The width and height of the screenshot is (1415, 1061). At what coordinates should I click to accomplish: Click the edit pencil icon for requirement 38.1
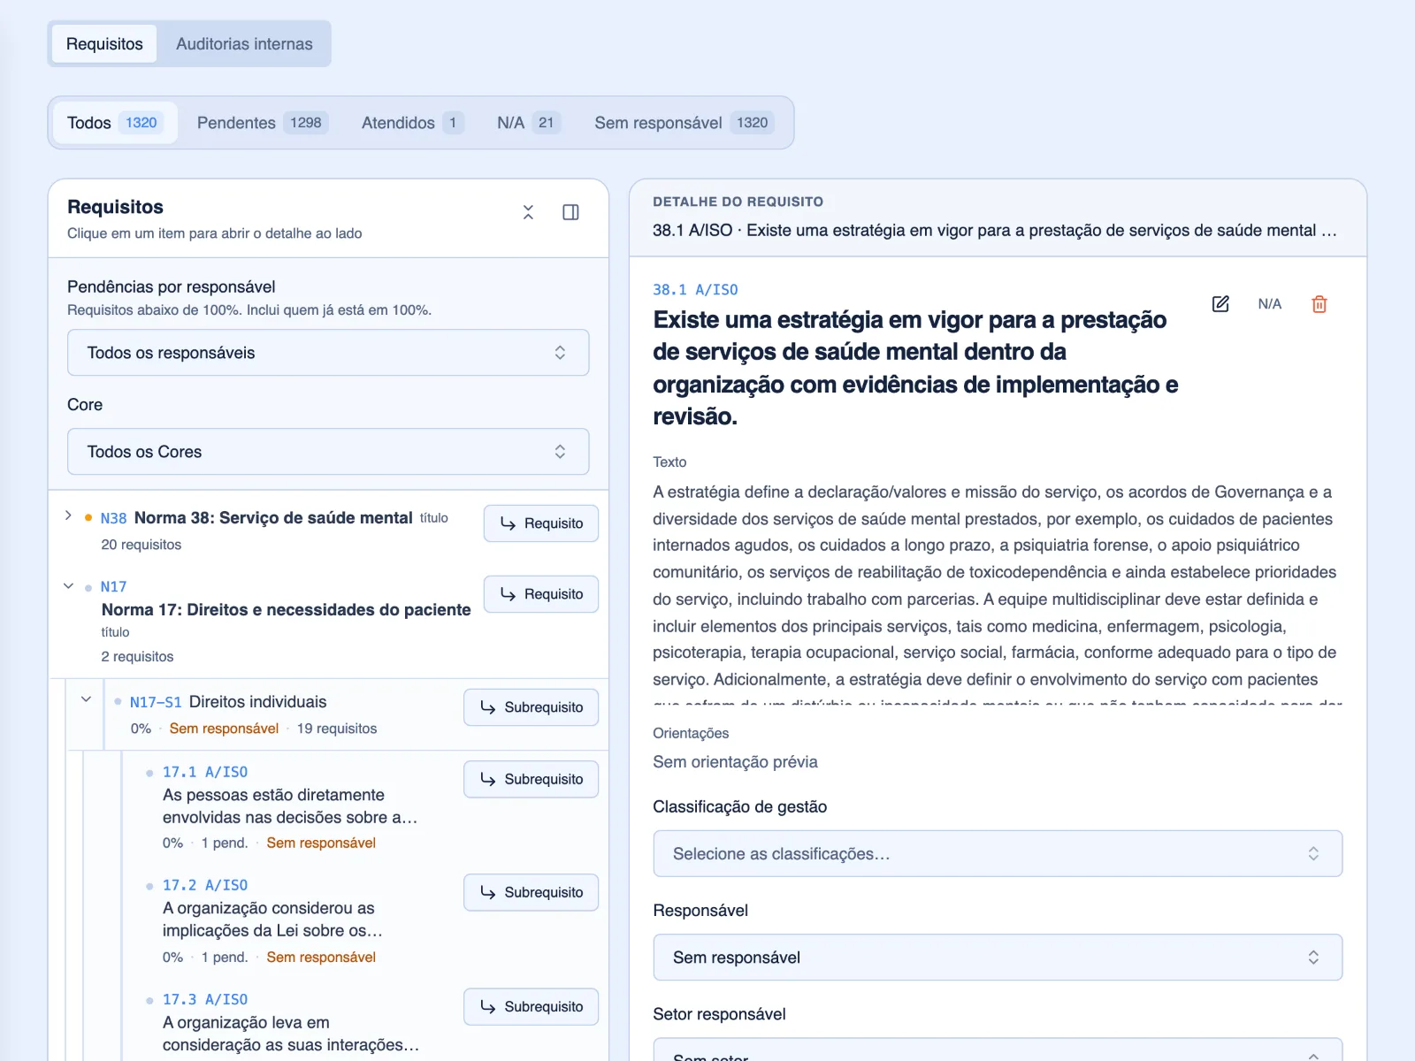coord(1220,304)
